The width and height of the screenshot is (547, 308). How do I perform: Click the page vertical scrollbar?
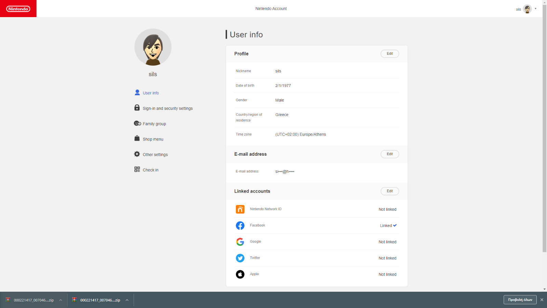pos(545,128)
